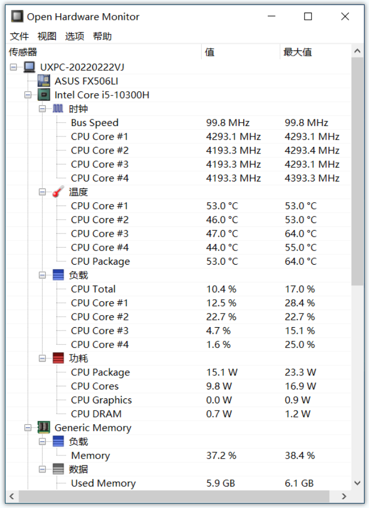Select the Memory load row at 37.2 %
This screenshot has height=508, width=369.
coord(178,455)
